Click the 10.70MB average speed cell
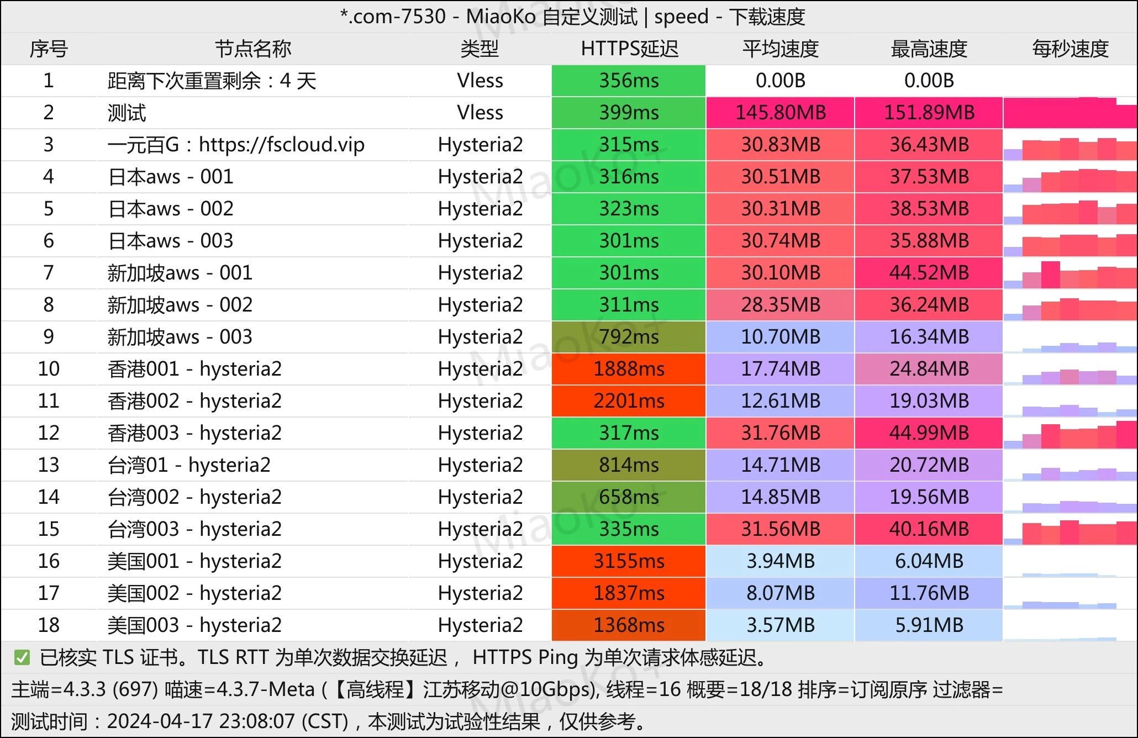Screen dimensions: 1138x738 780,337
